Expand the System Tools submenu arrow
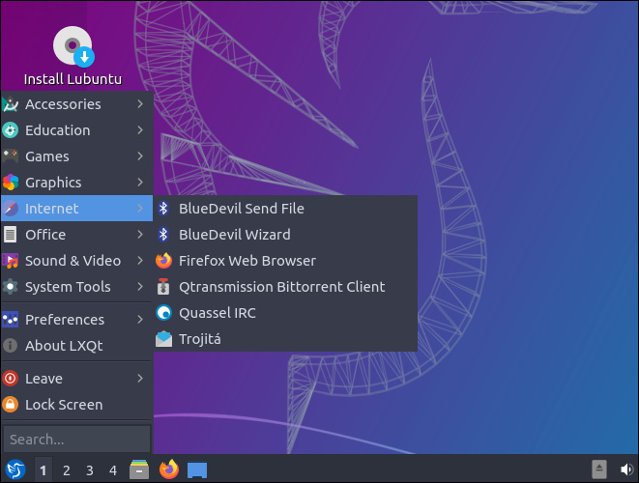This screenshot has width=639, height=483. [140, 287]
